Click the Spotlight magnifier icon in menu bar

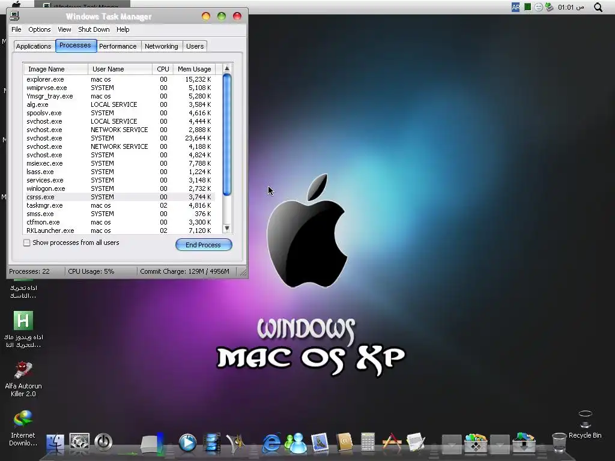coord(598,7)
